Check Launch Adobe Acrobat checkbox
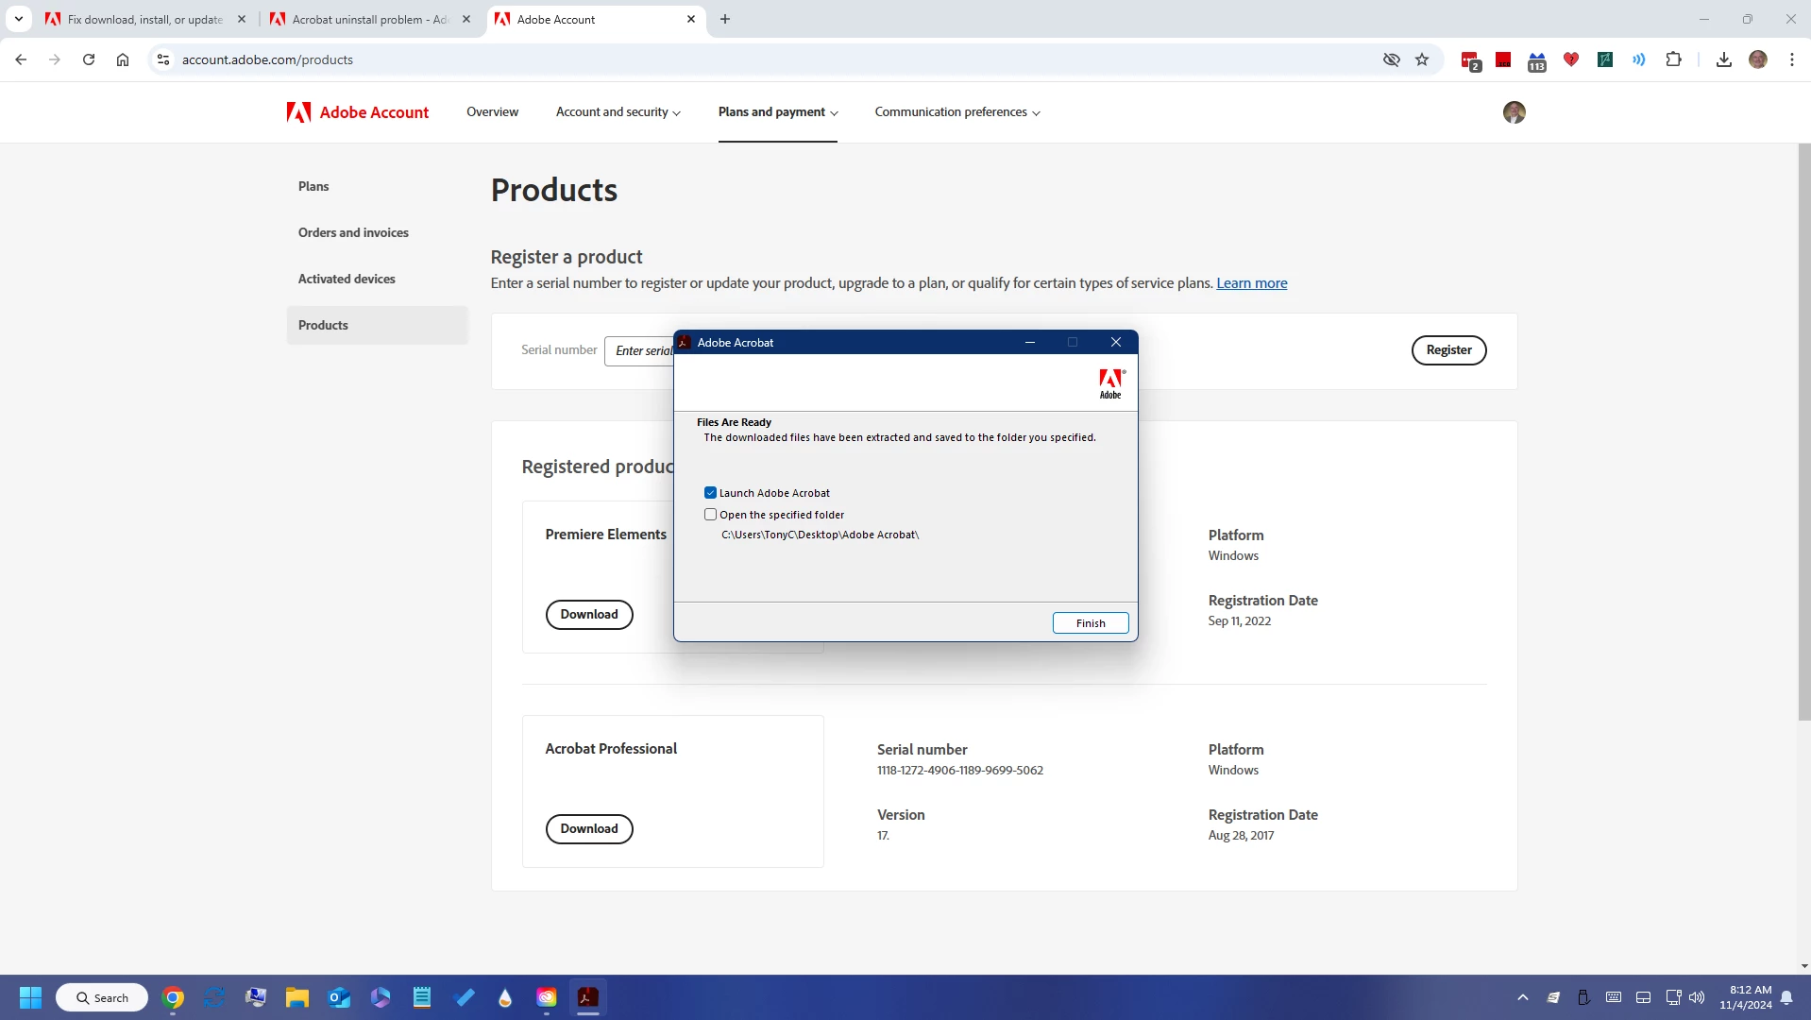1811x1020 pixels. [710, 493]
